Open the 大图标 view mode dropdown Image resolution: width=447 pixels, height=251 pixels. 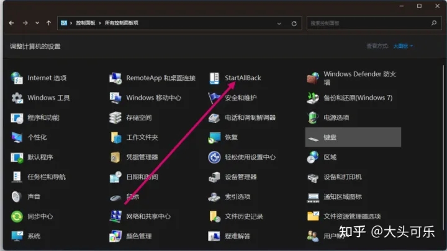point(403,46)
